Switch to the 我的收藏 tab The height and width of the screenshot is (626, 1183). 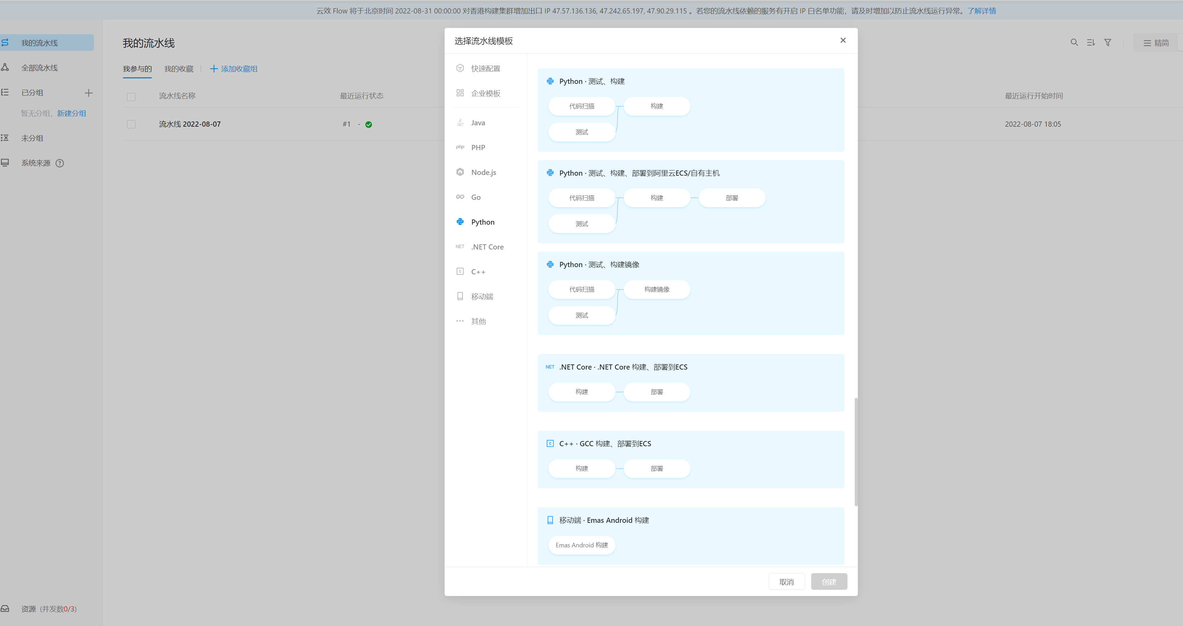179,69
